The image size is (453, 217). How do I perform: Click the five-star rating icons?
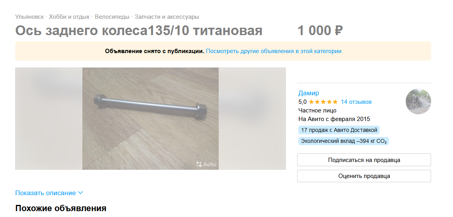point(323,102)
